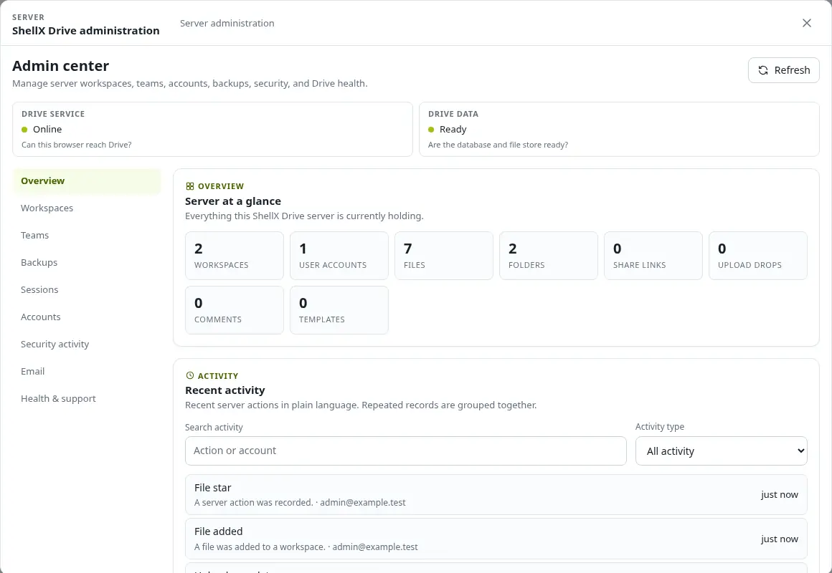Viewport: 832px width, 573px height.
Task: Click the Folders count card
Action: click(x=548, y=256)
